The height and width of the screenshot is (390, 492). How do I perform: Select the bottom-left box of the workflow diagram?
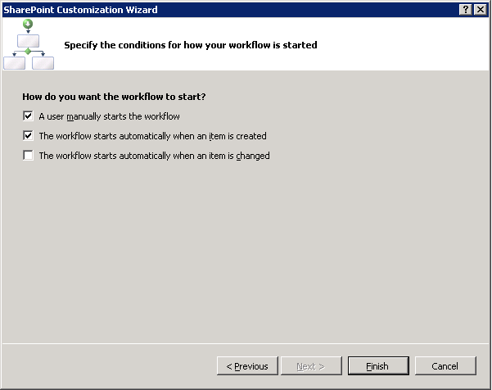(x=15, y=62)
